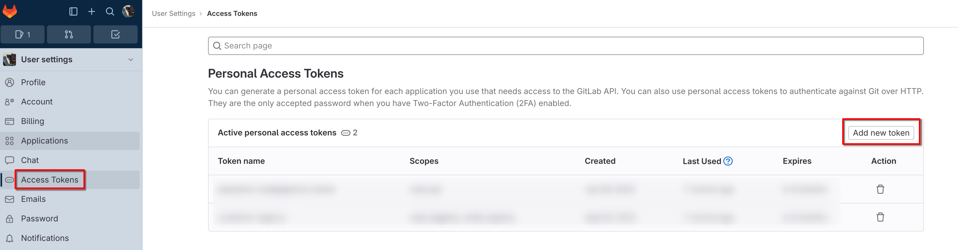Open the GitLab logo home icon
Screen dimensions: 958x250
10,11
